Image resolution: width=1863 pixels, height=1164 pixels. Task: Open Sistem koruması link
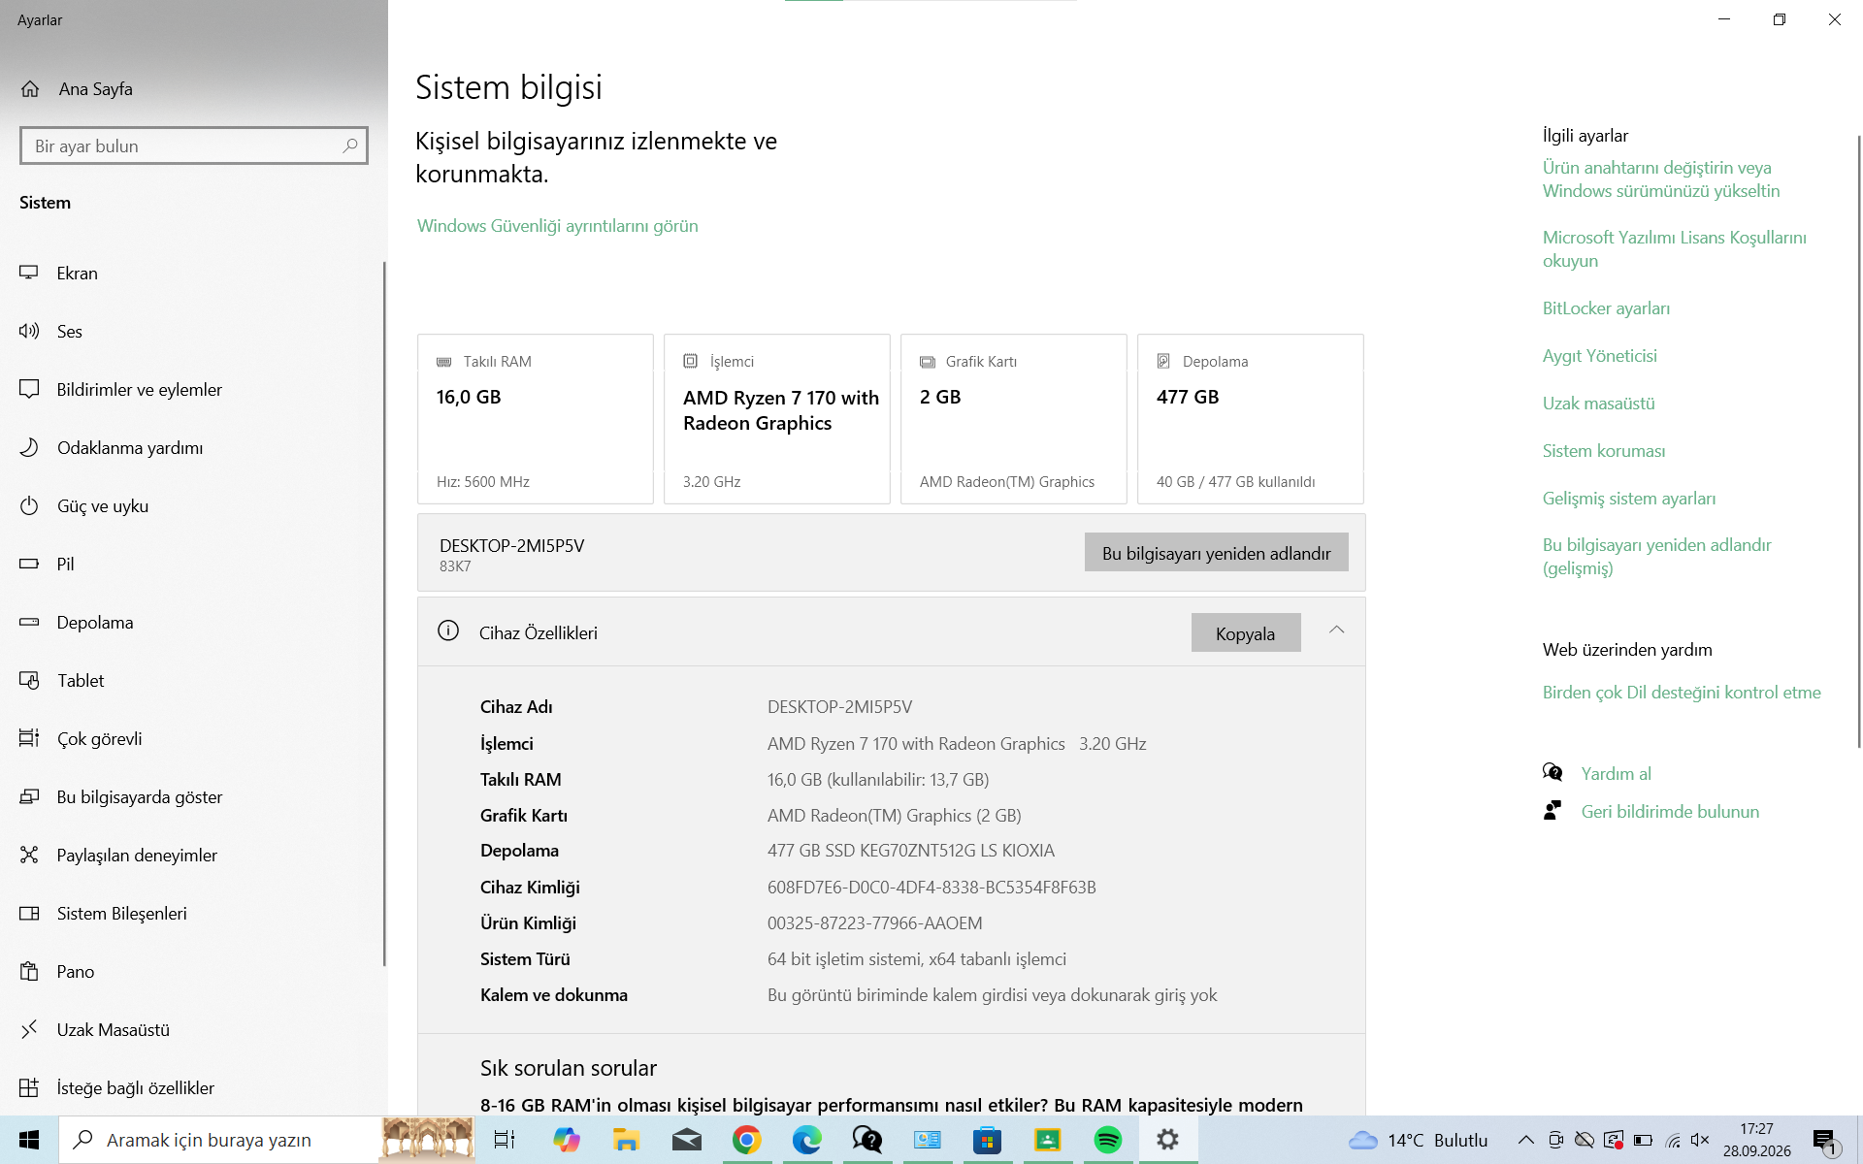(1604, 450)
